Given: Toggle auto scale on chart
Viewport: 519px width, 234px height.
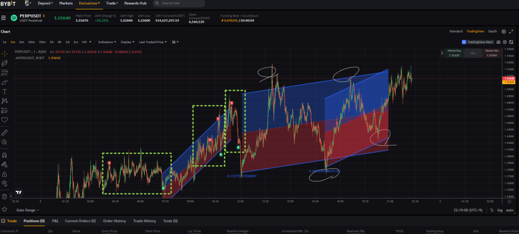Looking at the screenshot, I should [x=510, y=210].
